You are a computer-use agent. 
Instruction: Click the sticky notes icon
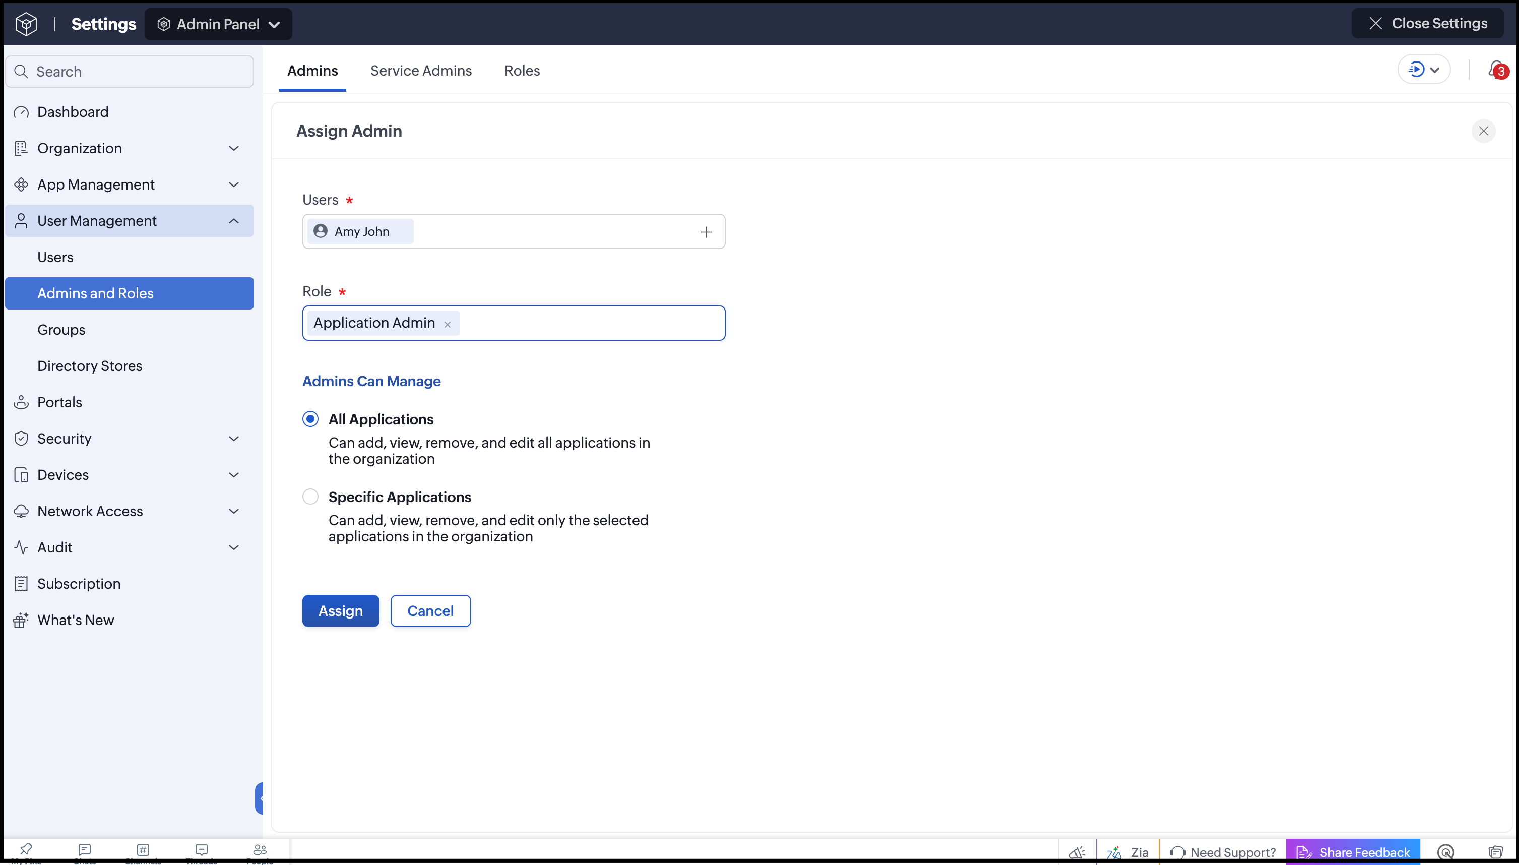click(1495, 852)
